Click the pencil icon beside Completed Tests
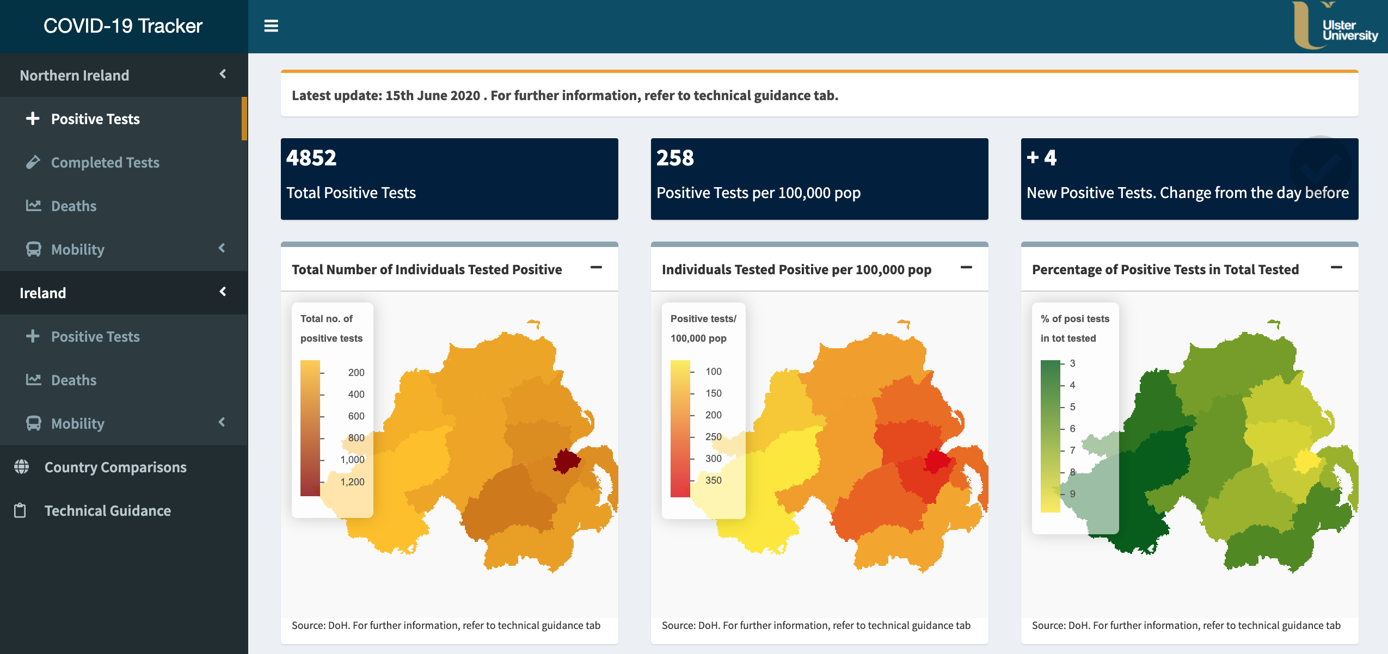 point(34,162)
